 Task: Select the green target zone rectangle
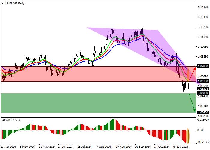(98, 103)
